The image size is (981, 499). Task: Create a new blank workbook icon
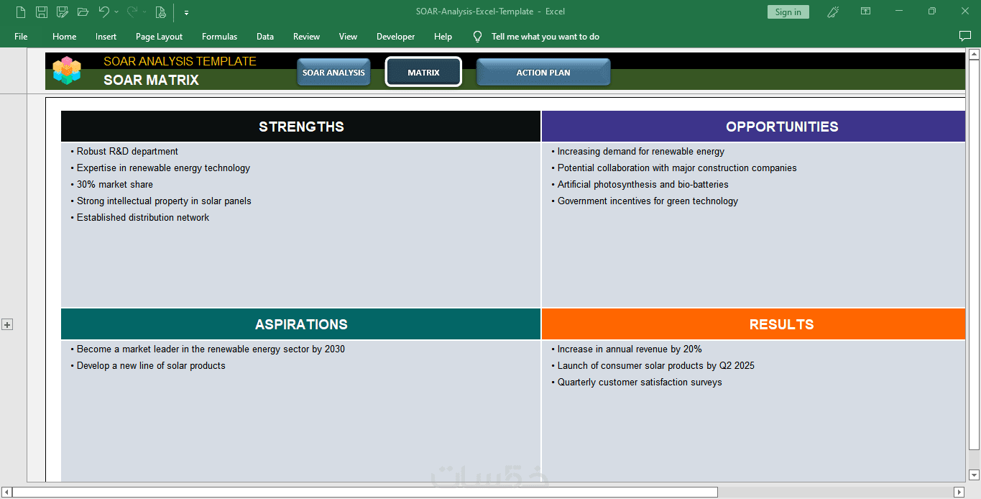point(21,12)
